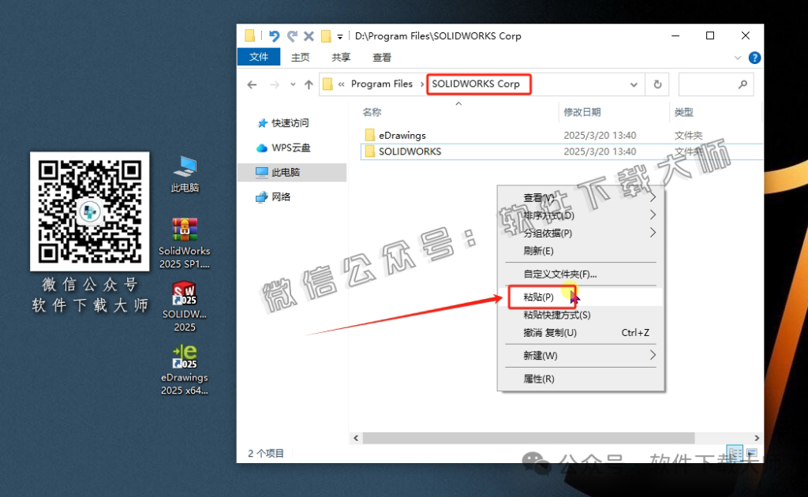This screenshot has width=808, height=497.
Task: Click the Delete X in the quick access toolbar
Action: pyautogui.click(x=308, y=35)
